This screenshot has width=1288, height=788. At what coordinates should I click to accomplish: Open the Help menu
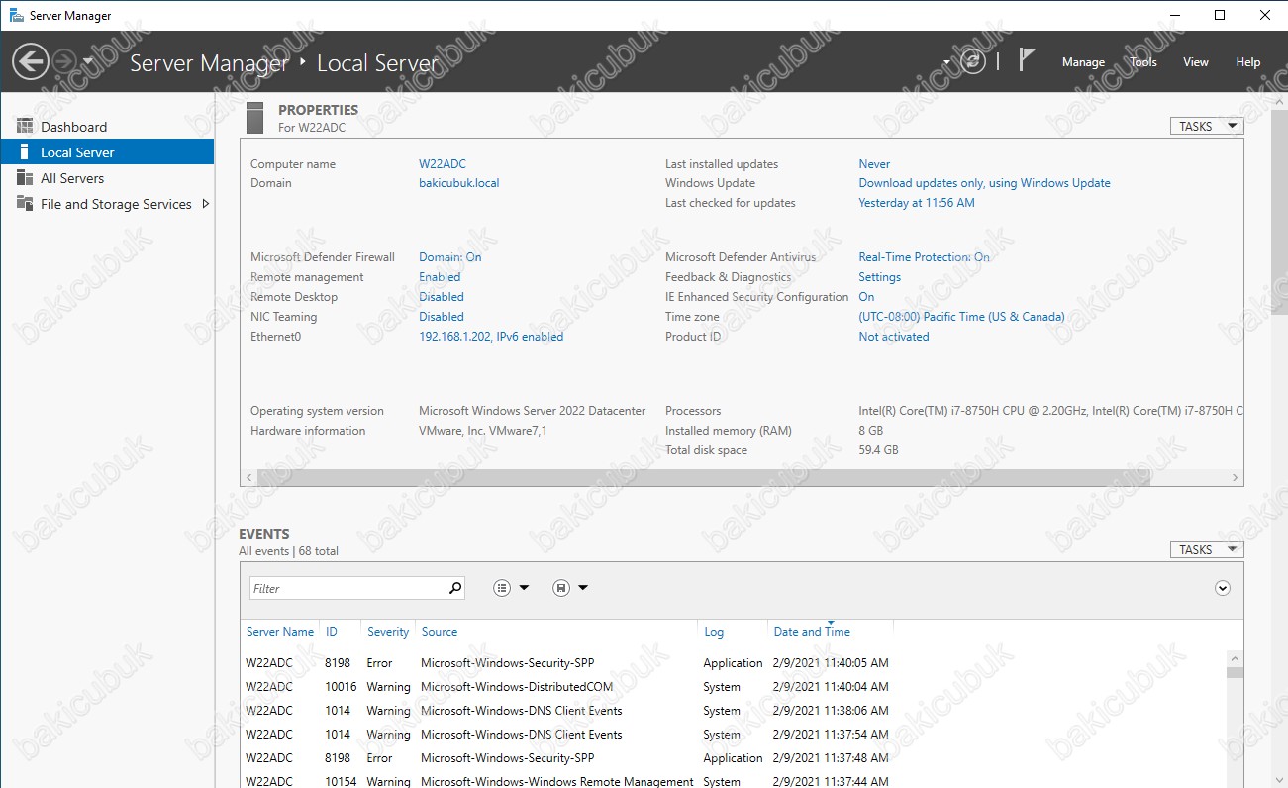tap(1248, 62)
